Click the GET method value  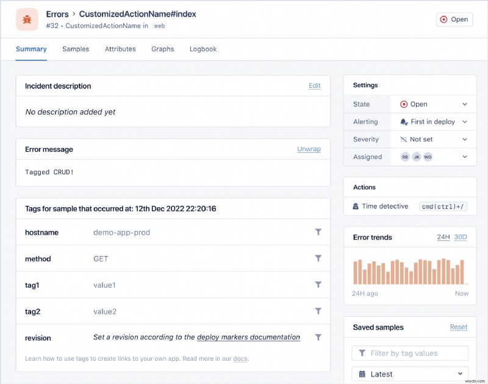[x=101, y=258]
